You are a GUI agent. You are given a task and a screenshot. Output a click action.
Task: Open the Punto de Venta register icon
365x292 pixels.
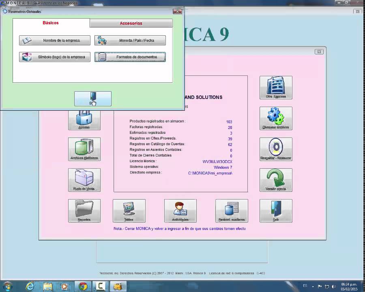(x=84, y=180)
